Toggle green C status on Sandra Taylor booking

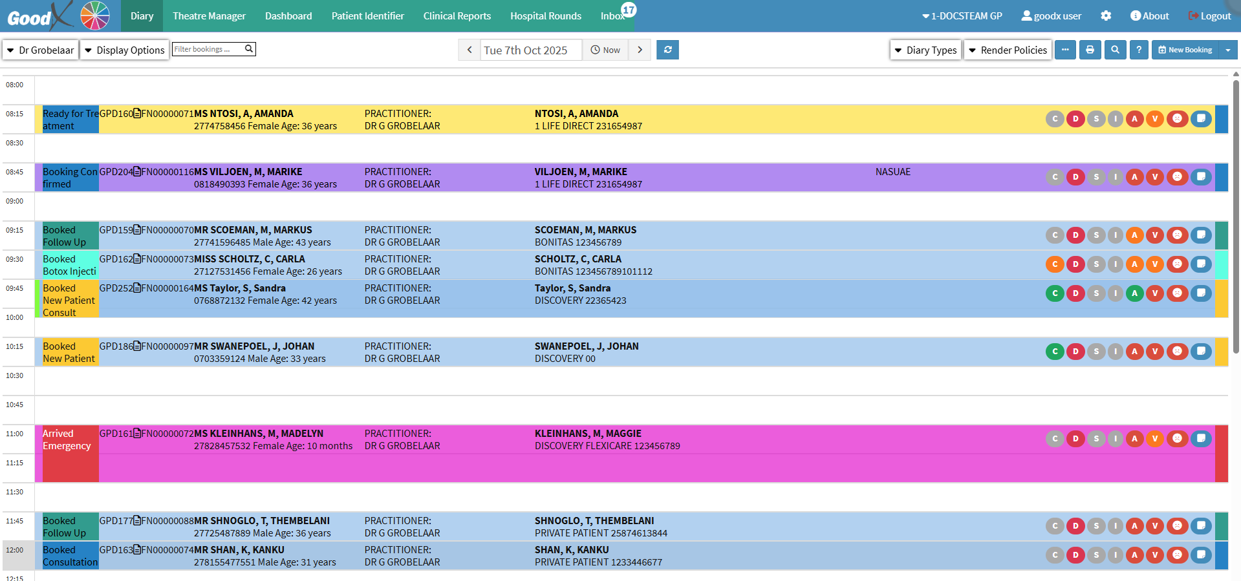(x=1055, y=293)
